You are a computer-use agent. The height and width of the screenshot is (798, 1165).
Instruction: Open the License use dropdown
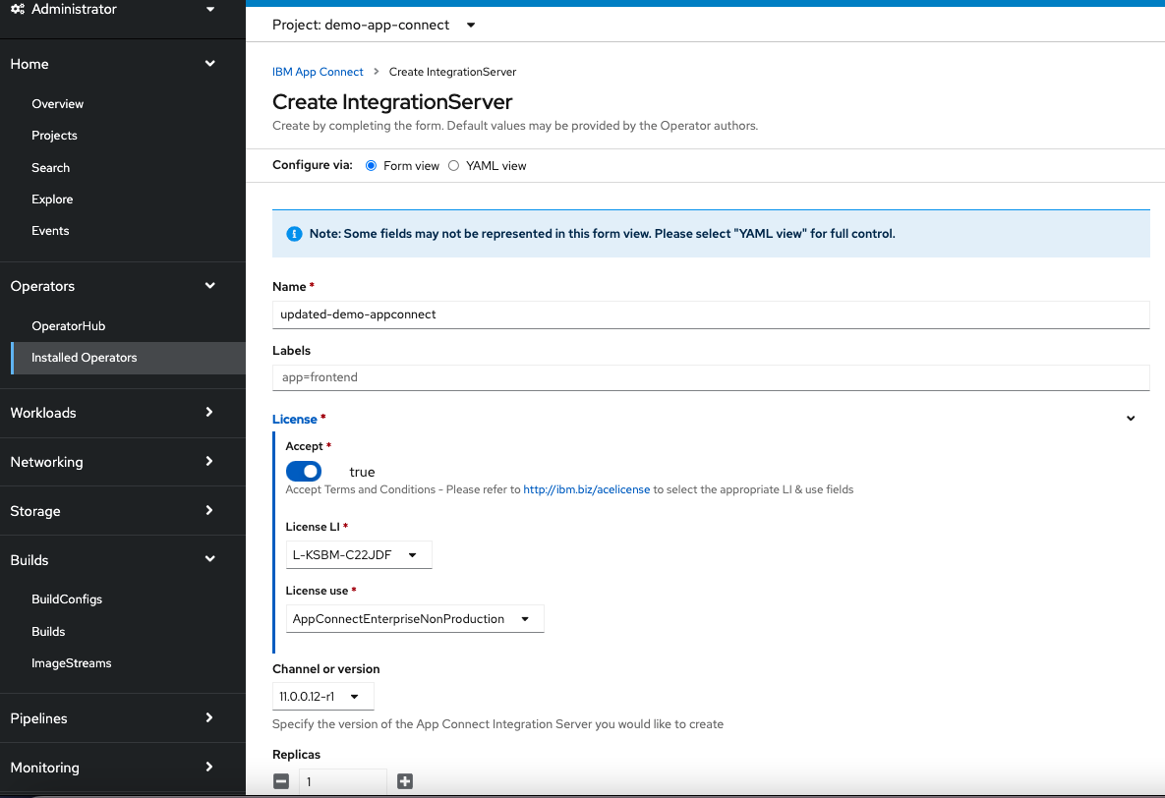click(x=414, y=618)
